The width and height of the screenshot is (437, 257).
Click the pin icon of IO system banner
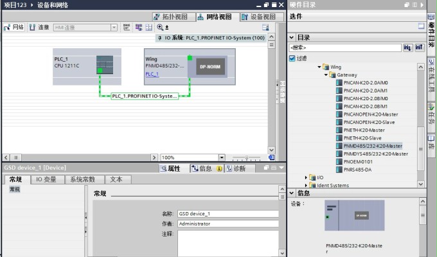(159, 38)
